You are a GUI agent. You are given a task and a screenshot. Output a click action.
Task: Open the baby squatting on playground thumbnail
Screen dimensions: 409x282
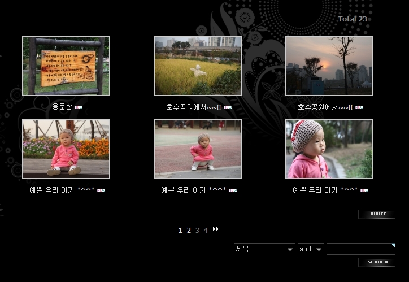pos(198,149)
